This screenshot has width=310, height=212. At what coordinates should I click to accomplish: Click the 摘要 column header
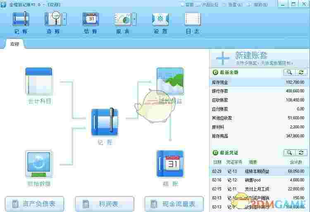(x=253, y=163)
